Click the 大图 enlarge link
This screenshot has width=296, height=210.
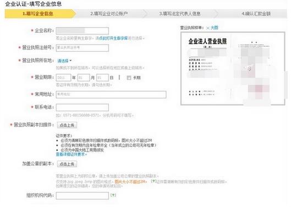214,27
